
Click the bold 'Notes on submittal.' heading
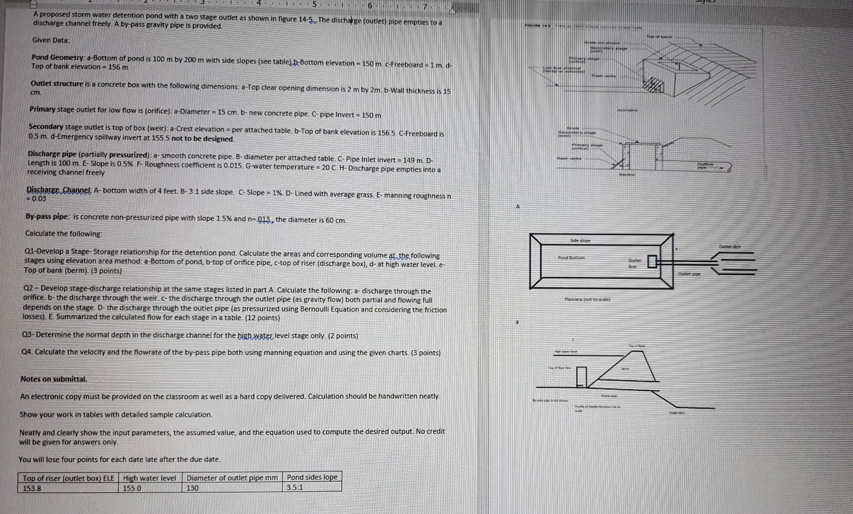click(54, 379)
